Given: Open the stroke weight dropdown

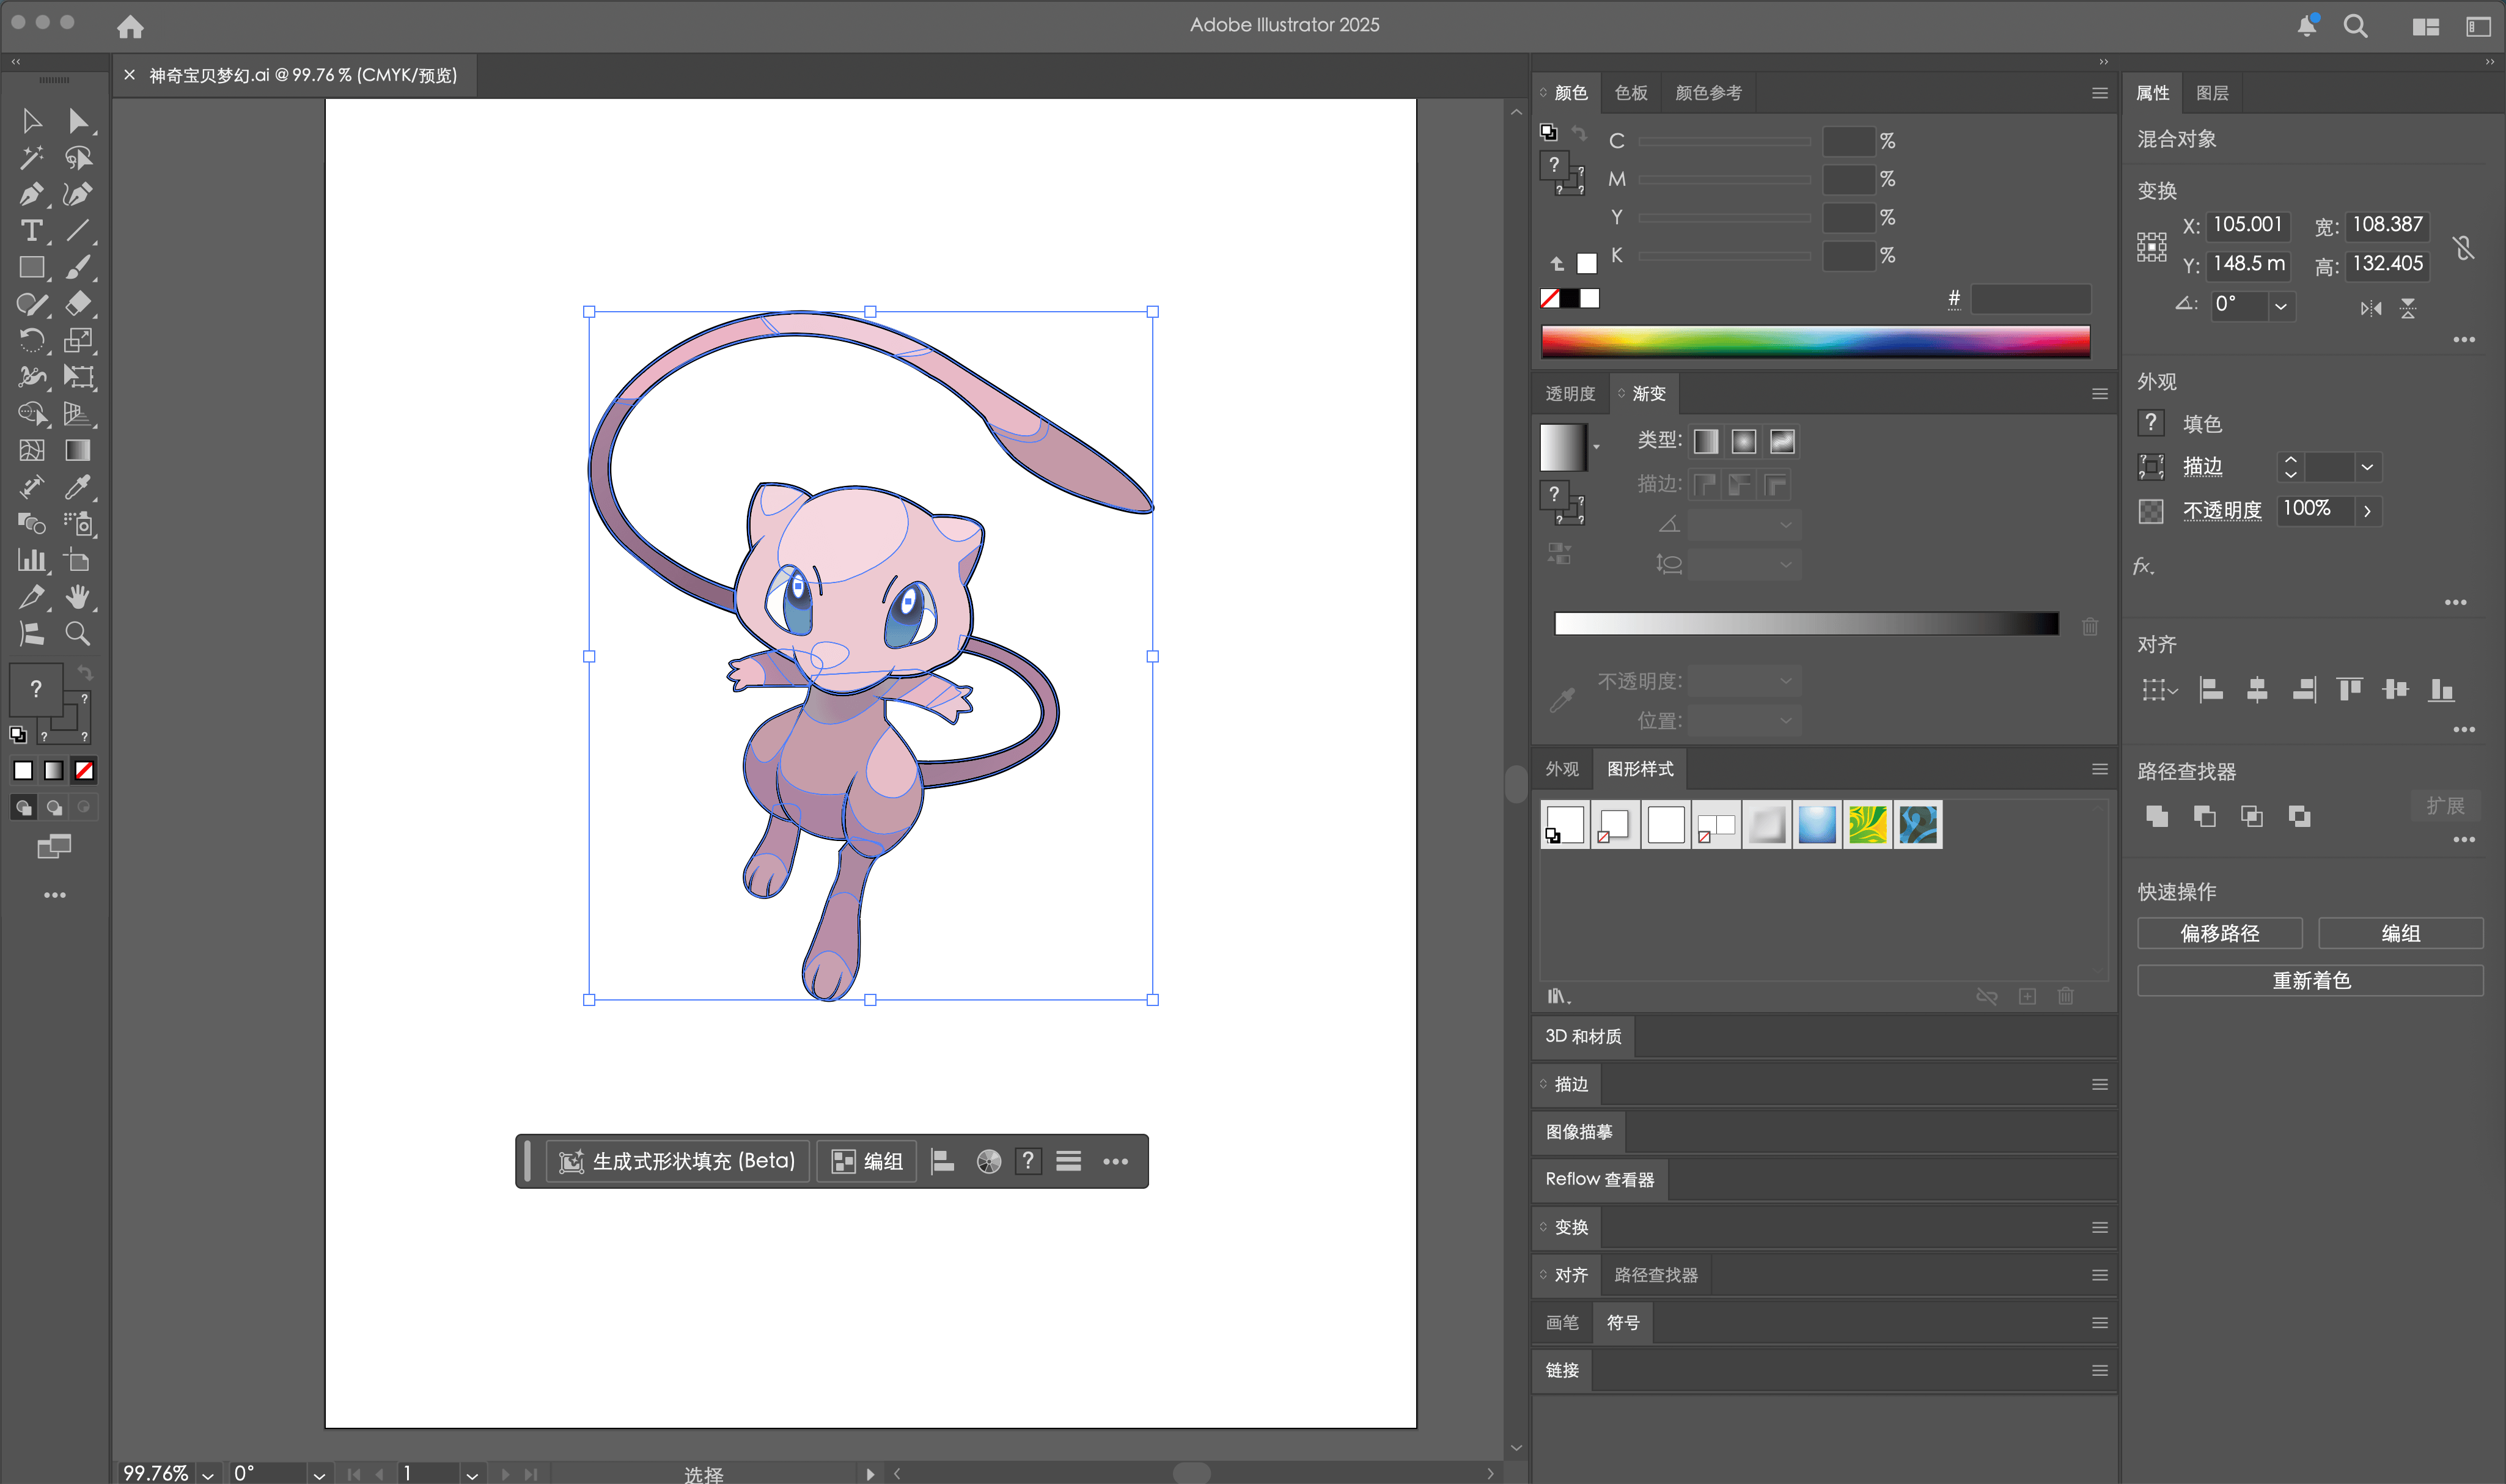Looking at the screenshot, I should click(2367, 467).
